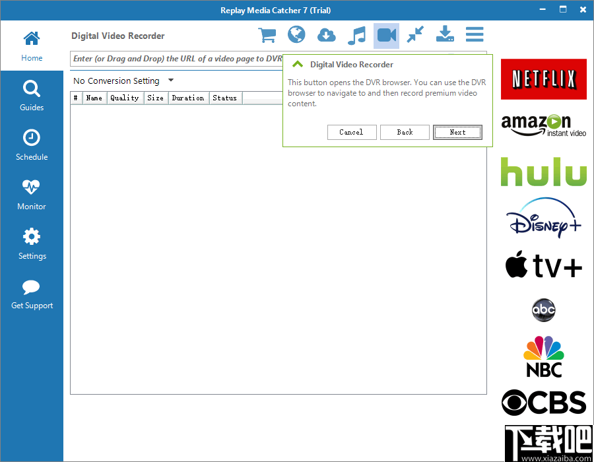Open the Guides section
This screenshot has width=594, height=462.
[32, 96]
